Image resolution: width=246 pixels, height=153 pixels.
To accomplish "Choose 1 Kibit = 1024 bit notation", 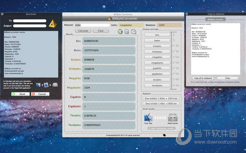I will pos(161,98).
